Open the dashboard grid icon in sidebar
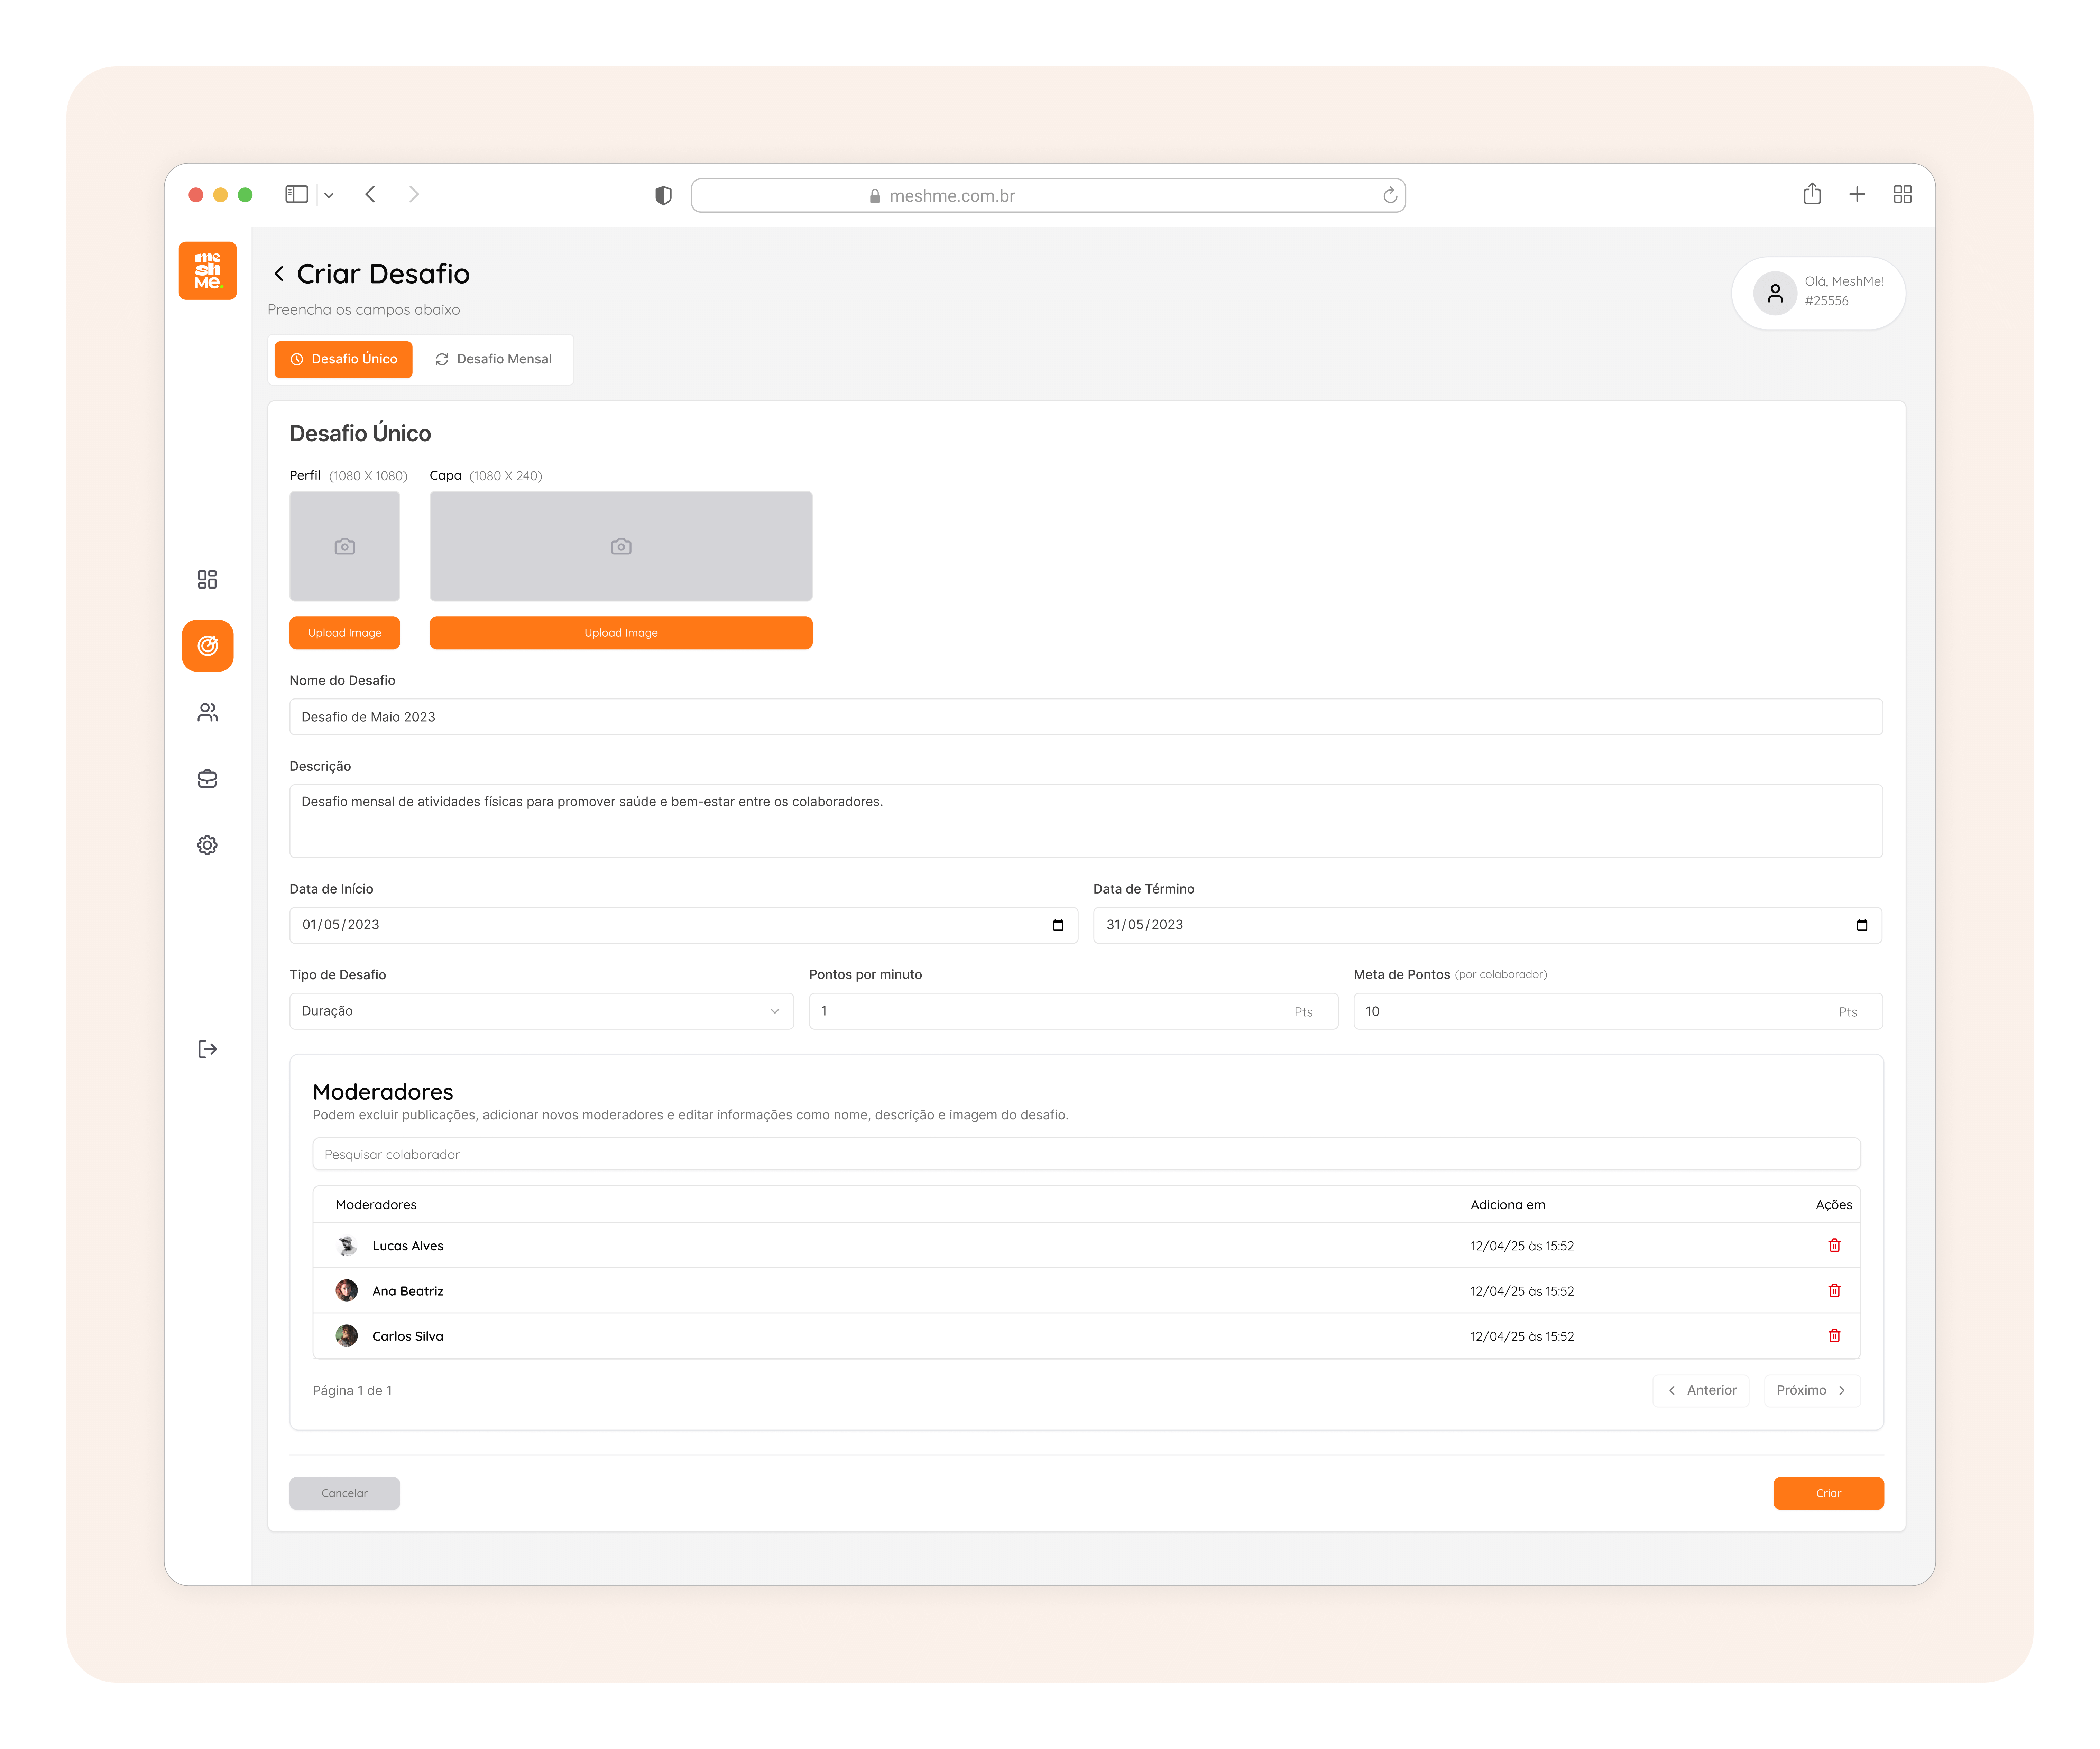The height and width of the screenshot is (1749, 2100). 207,579
